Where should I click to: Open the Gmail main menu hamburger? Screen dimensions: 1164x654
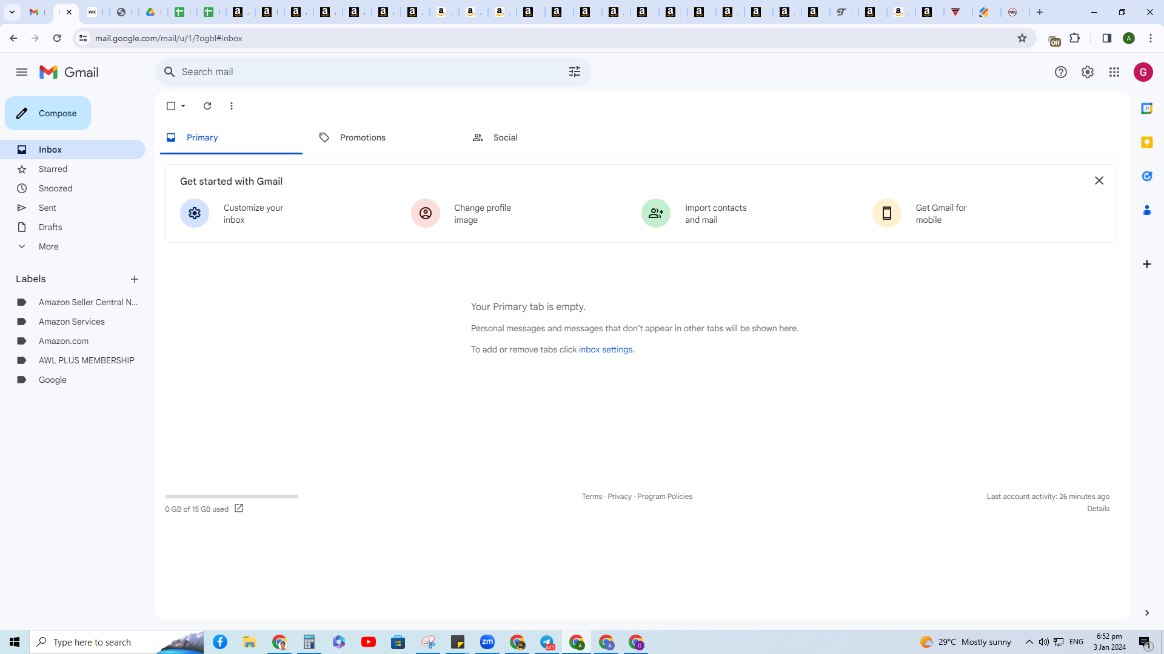point(22,72)
